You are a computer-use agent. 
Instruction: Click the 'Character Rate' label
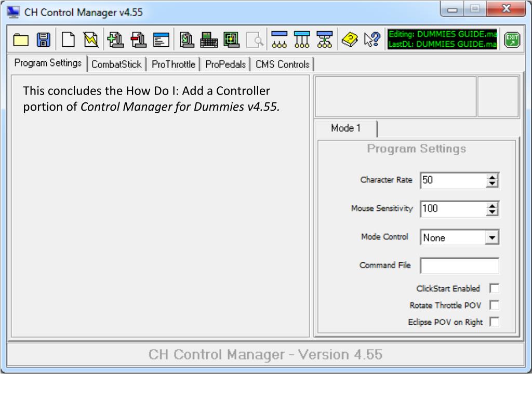386,180
